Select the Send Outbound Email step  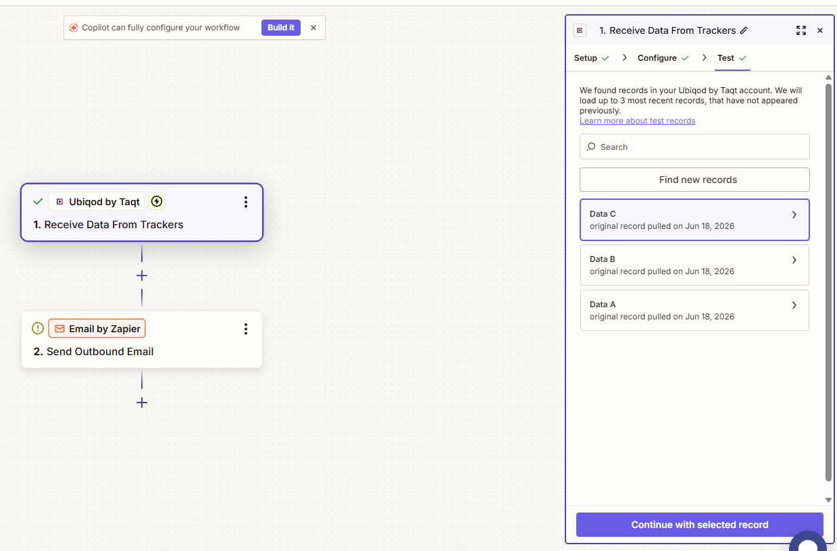point(142,339)
